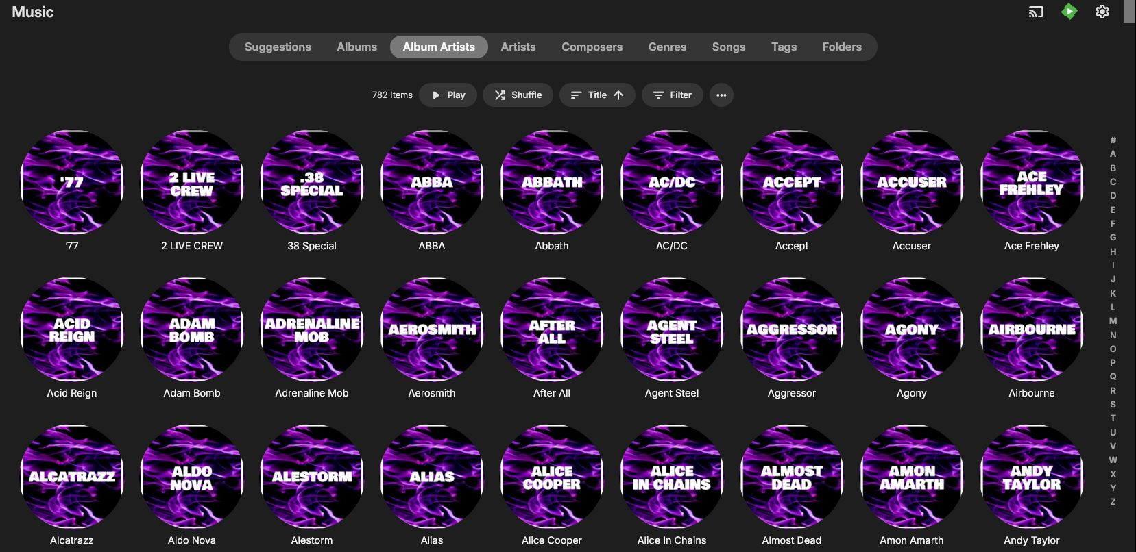Switch to the Artists tab
1136x552 pixels.
(x=518, y=47)
